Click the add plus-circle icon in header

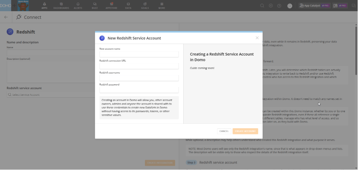(x=271, y=6)
